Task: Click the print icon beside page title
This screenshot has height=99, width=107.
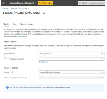Action: (x=44, y=13)
